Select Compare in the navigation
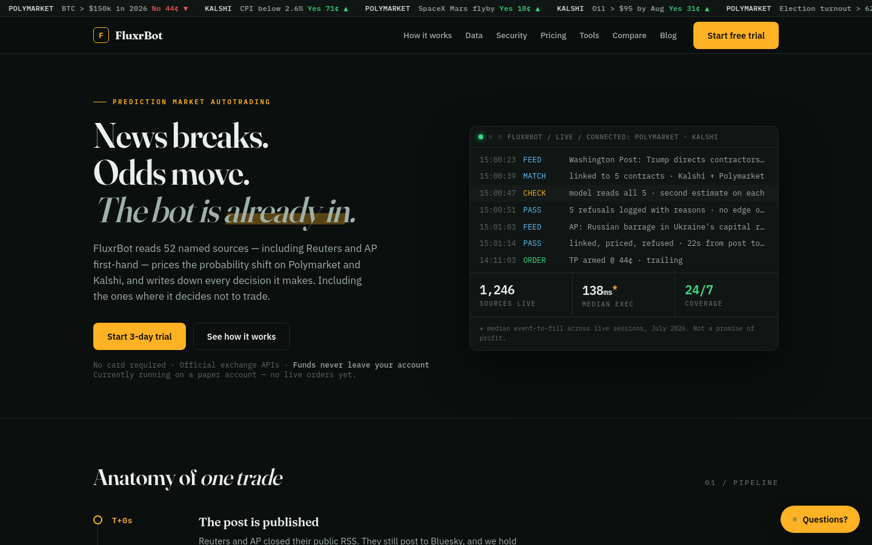The width and height of the screenshot is (872, 545). click(x=629, y=35)
